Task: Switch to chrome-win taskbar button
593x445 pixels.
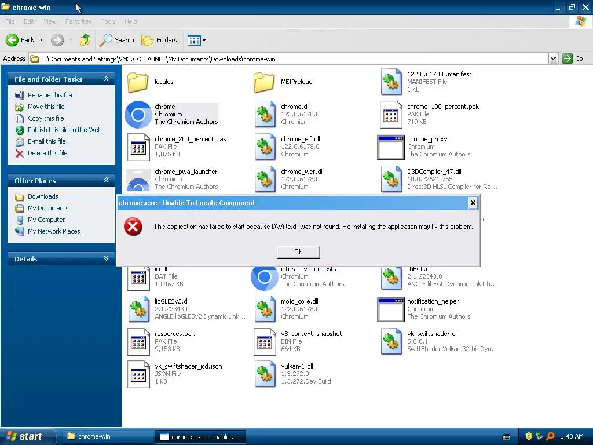Action: pyautogui.click(x=107, y=436)
